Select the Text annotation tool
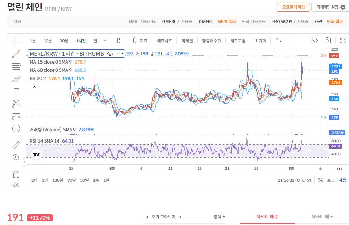The image size is (349, 225). 16,91
